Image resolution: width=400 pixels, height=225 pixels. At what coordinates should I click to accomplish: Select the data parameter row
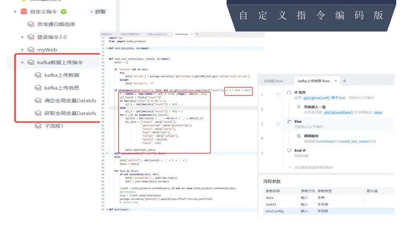click(329, 198)
